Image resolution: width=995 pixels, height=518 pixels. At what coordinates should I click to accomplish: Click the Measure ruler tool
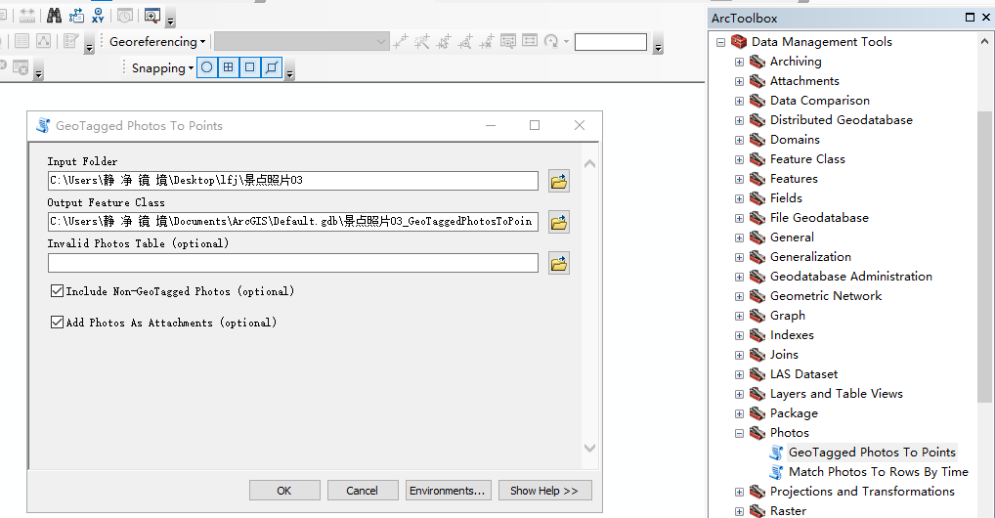(27, 16)
